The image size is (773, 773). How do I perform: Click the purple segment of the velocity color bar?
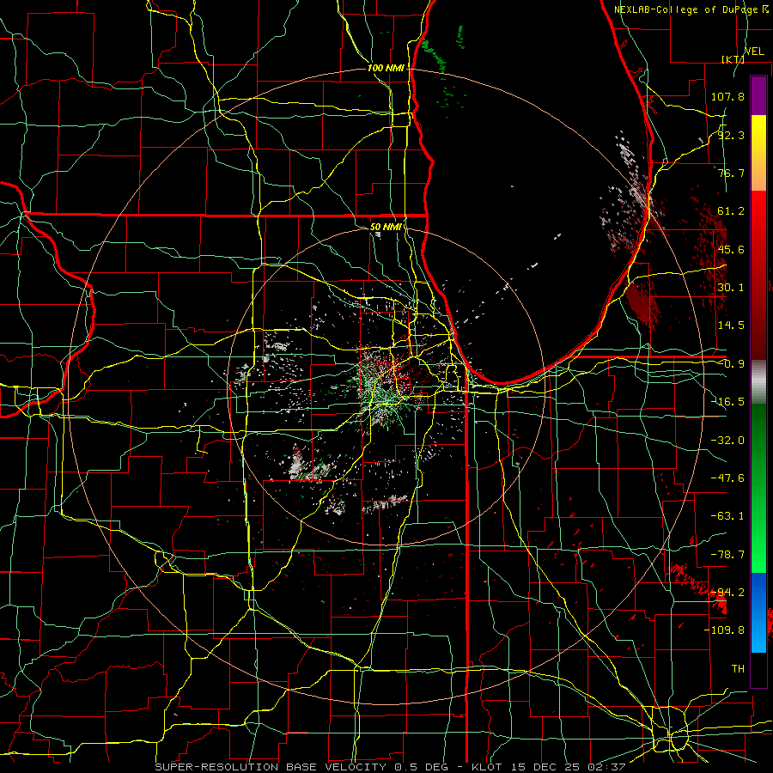758,96
